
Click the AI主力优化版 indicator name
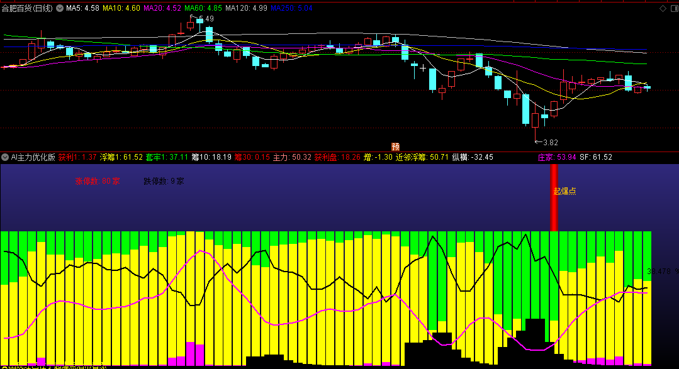point(33,157)
